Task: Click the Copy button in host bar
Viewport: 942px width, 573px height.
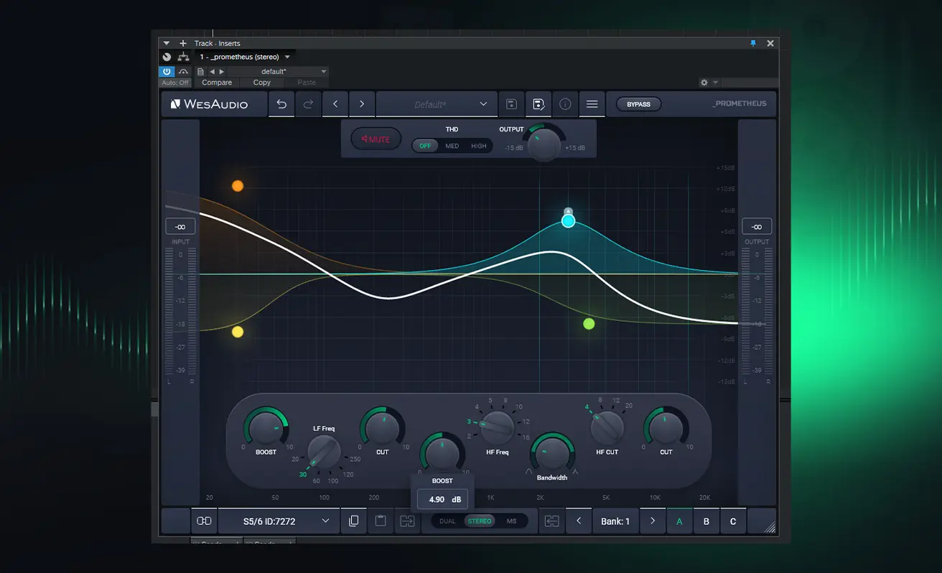Action: (262, 83)
